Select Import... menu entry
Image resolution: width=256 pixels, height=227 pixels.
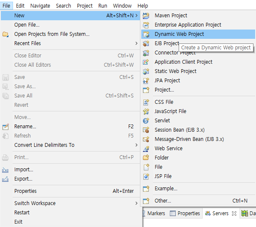70,170
